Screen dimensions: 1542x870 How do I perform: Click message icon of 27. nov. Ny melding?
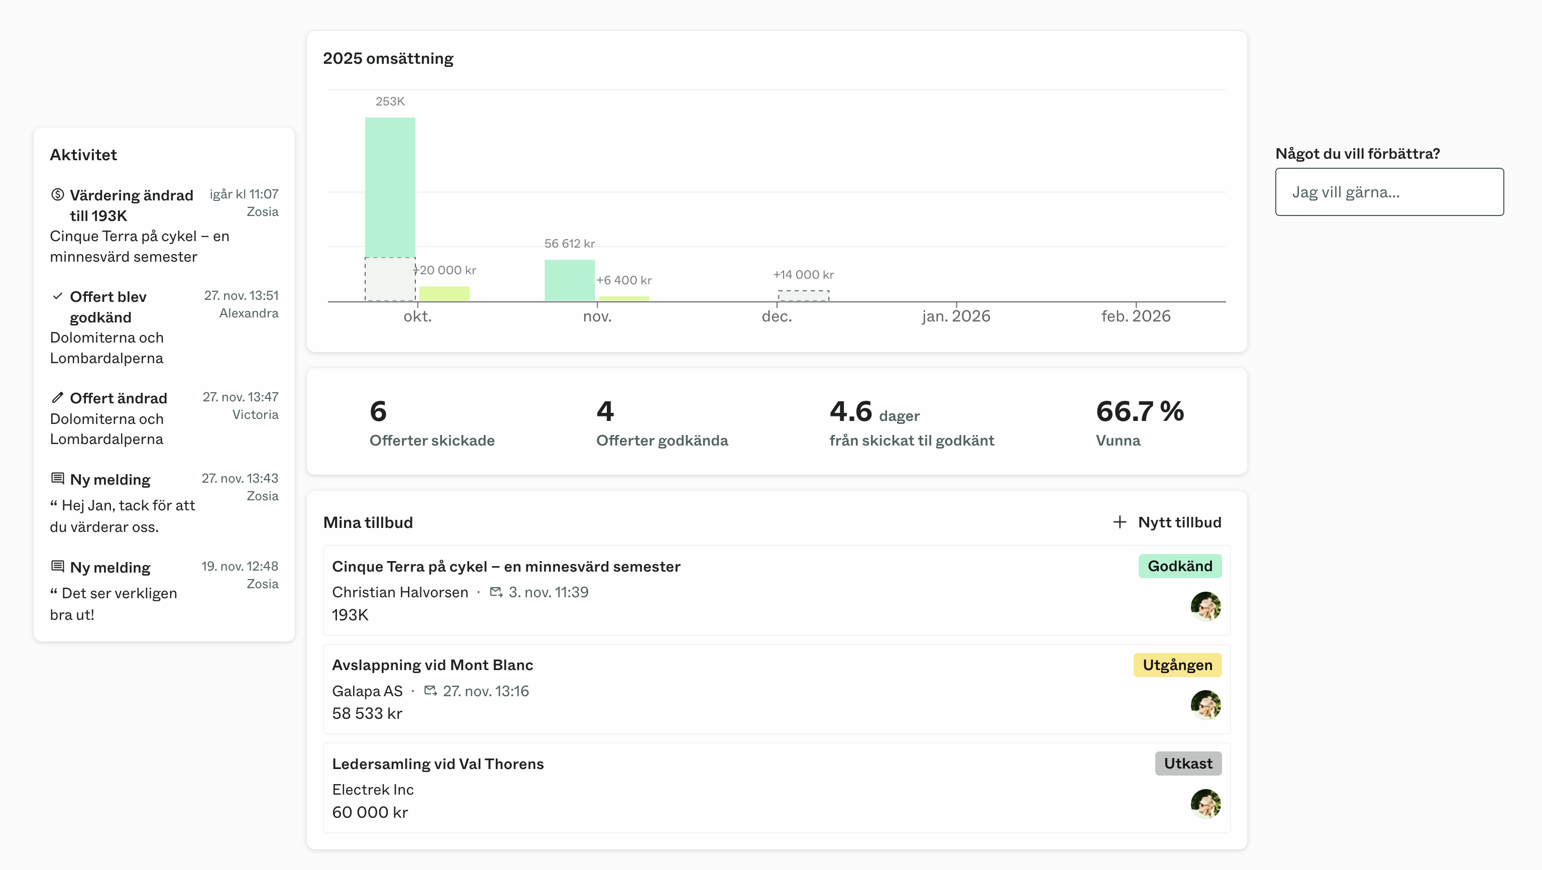pyautogui.click(x=57, y=478)
